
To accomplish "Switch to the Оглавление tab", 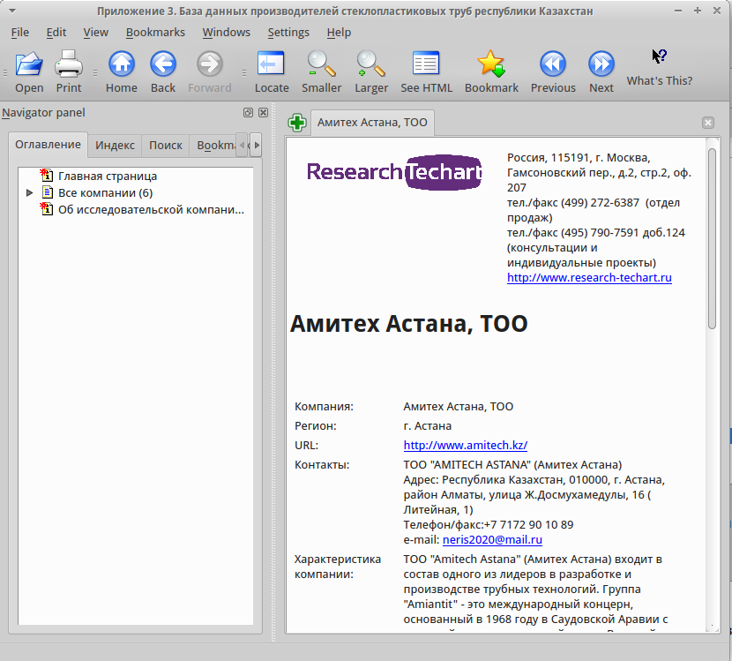I will [48, 145].
